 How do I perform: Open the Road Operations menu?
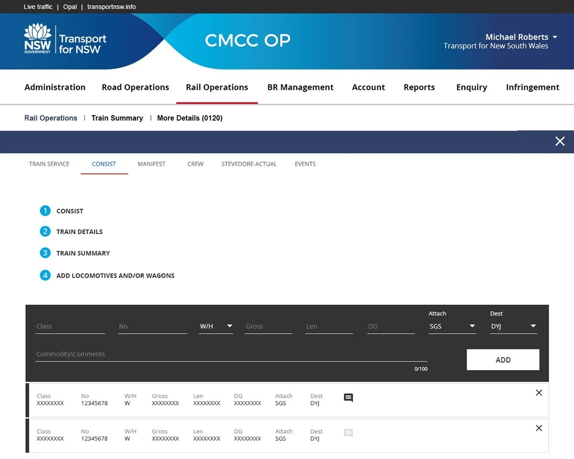pos(135,87)
